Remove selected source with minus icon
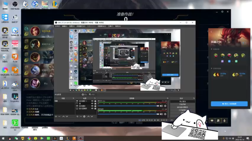 point(81,117)
